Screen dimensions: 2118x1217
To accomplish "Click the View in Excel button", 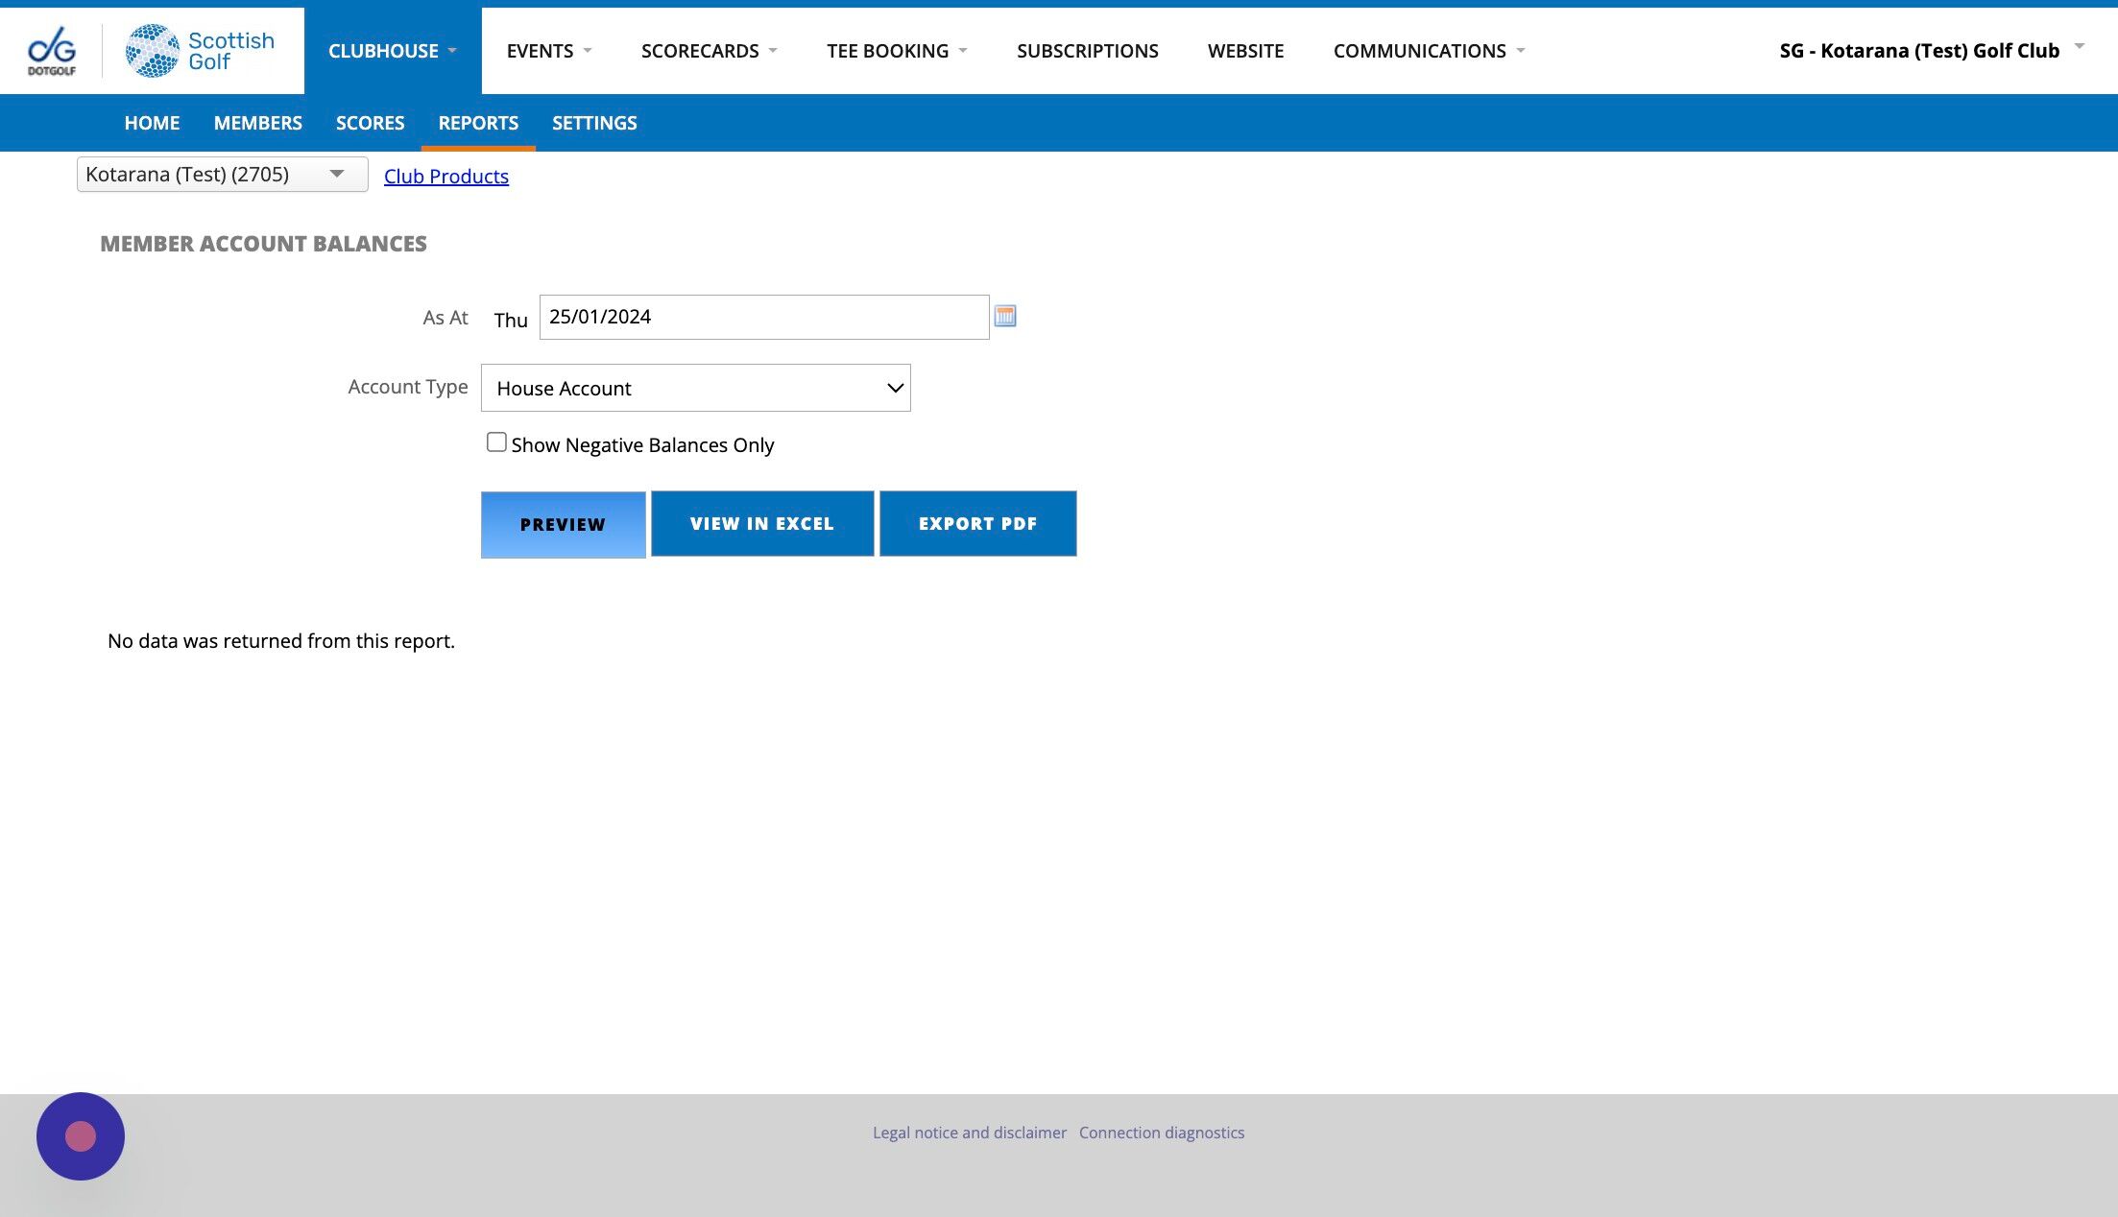I will click(762, 524).
